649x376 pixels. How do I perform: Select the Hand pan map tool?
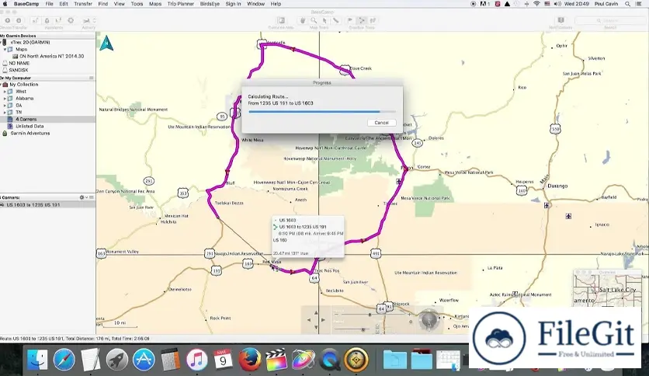coord(303,20)
